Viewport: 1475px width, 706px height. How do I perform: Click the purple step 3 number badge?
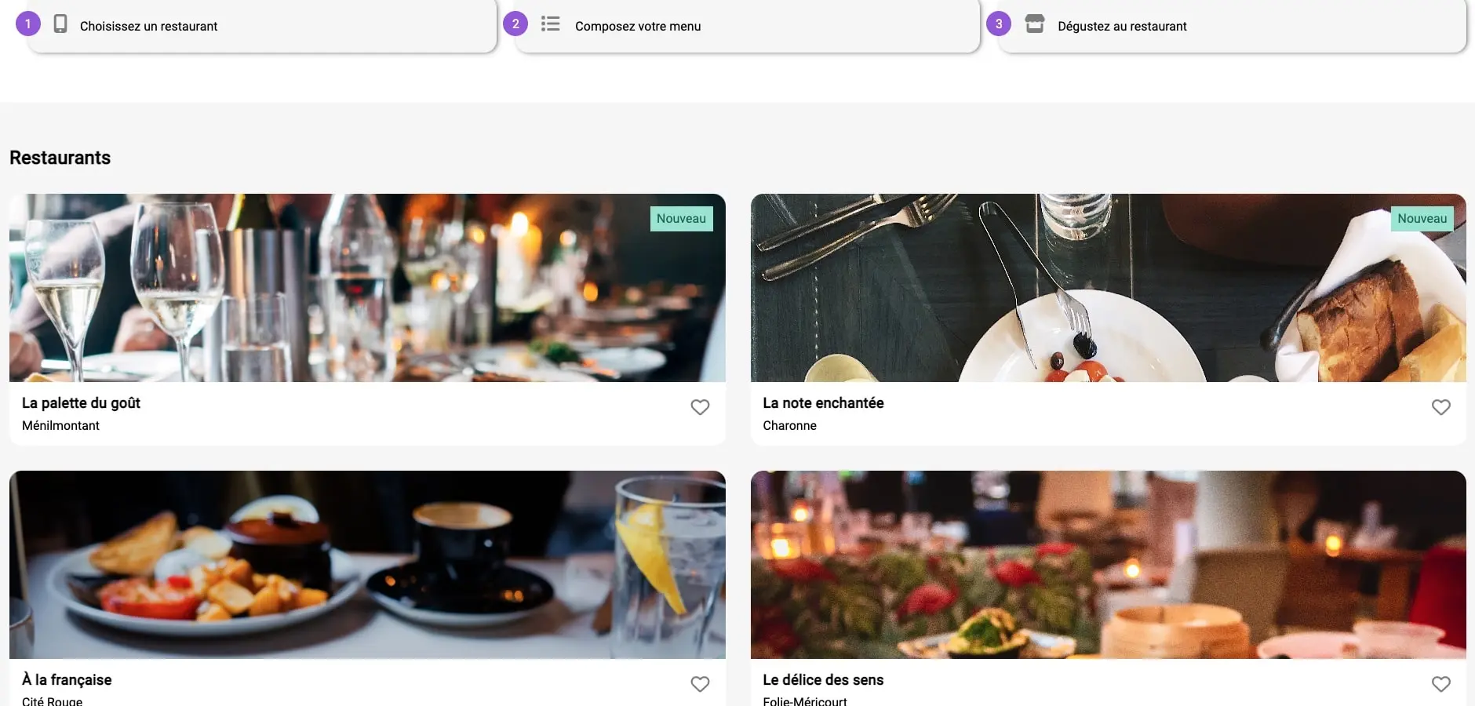coord(999,24)
